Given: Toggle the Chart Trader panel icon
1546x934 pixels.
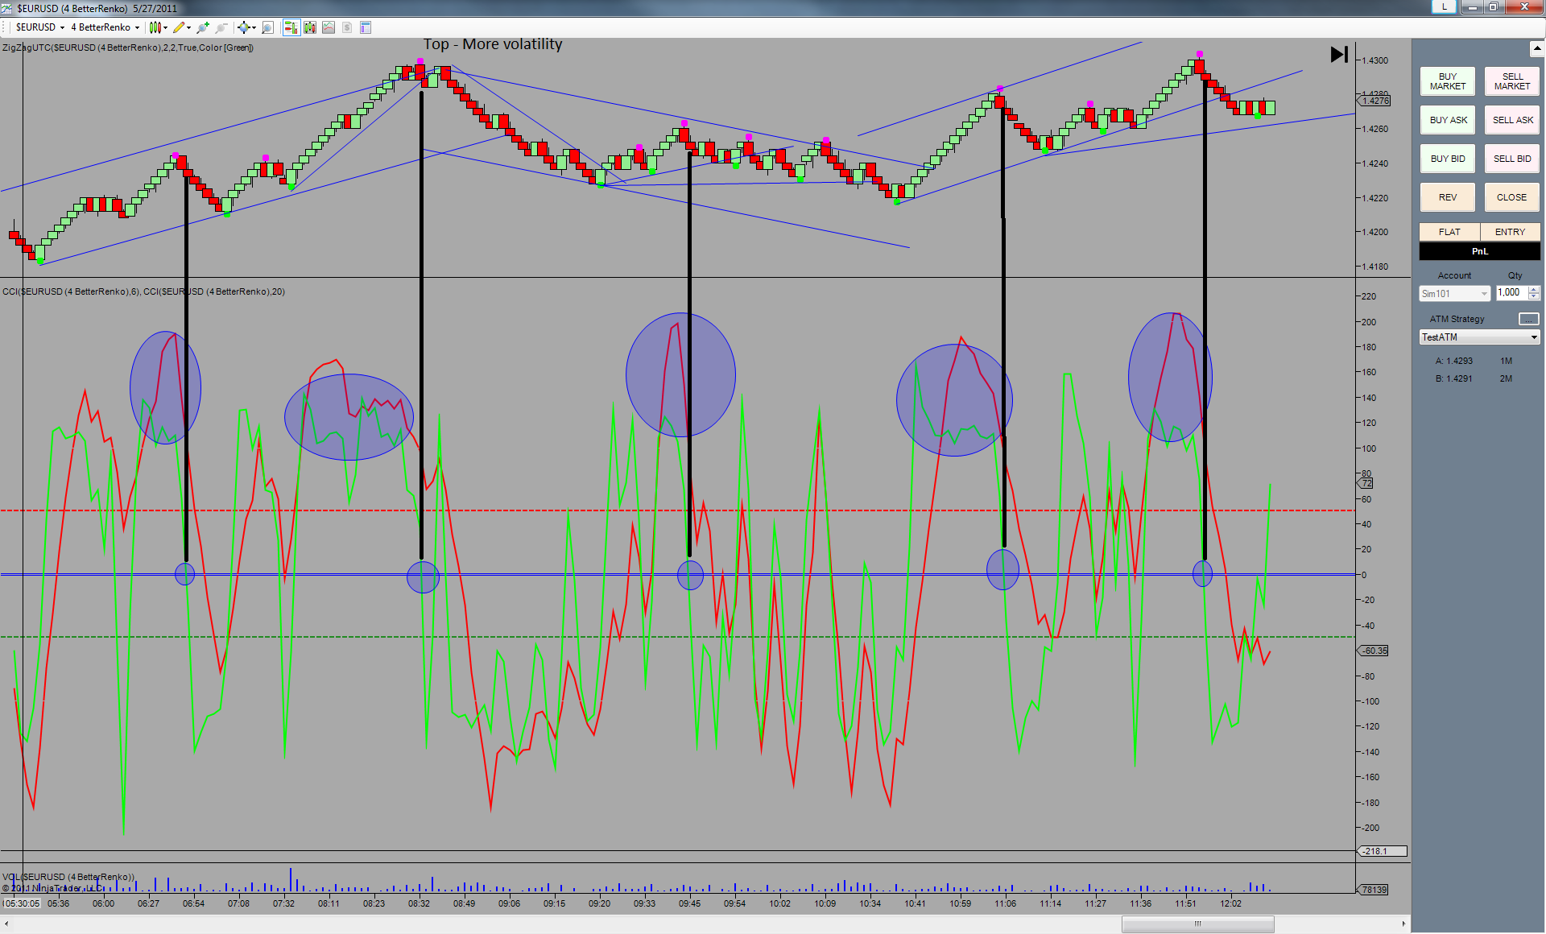Looking at the screenshot, I should point(291,27).
